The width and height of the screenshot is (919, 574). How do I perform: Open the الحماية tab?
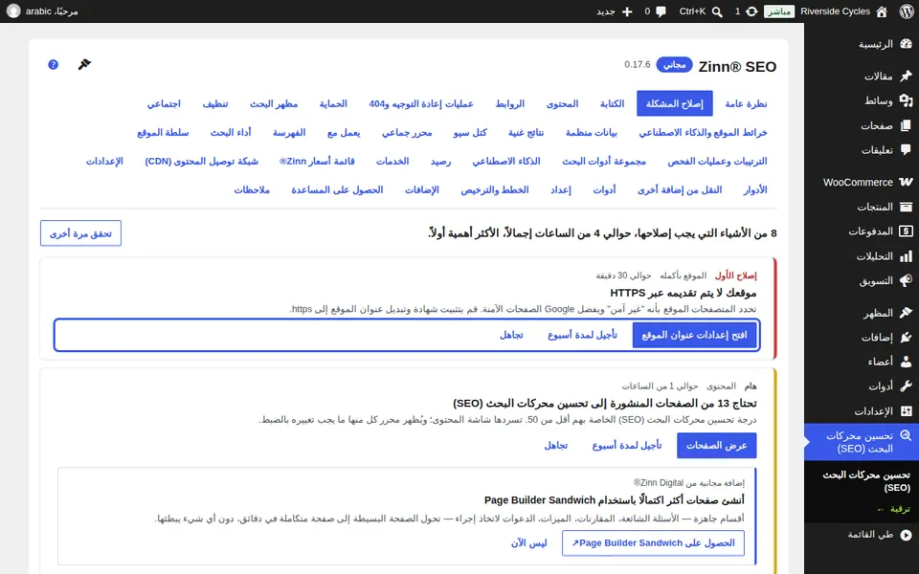click(x=333, y=103)
